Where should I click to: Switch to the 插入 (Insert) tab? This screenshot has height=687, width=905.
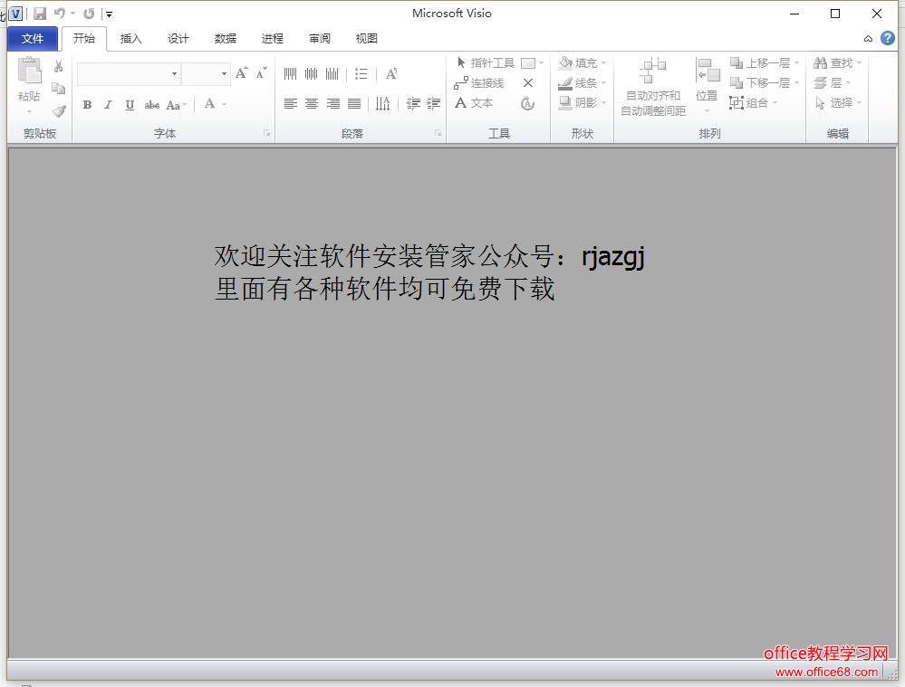click(131, 39)
